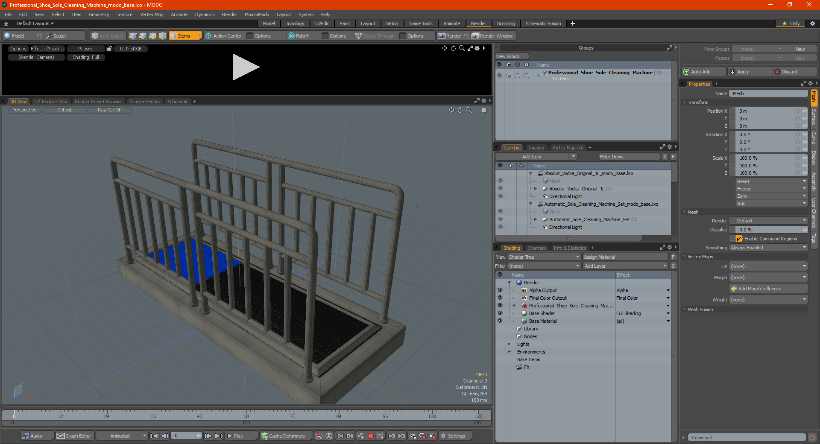Open timeline Settings
This screenshot has height=444, width=820.
[x=455, y=436]
